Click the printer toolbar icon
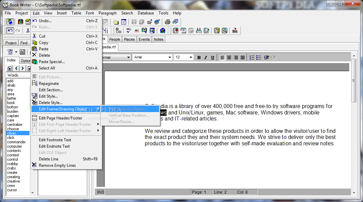The width and height of the screenshot is (363, 202). tap(168, 22)
